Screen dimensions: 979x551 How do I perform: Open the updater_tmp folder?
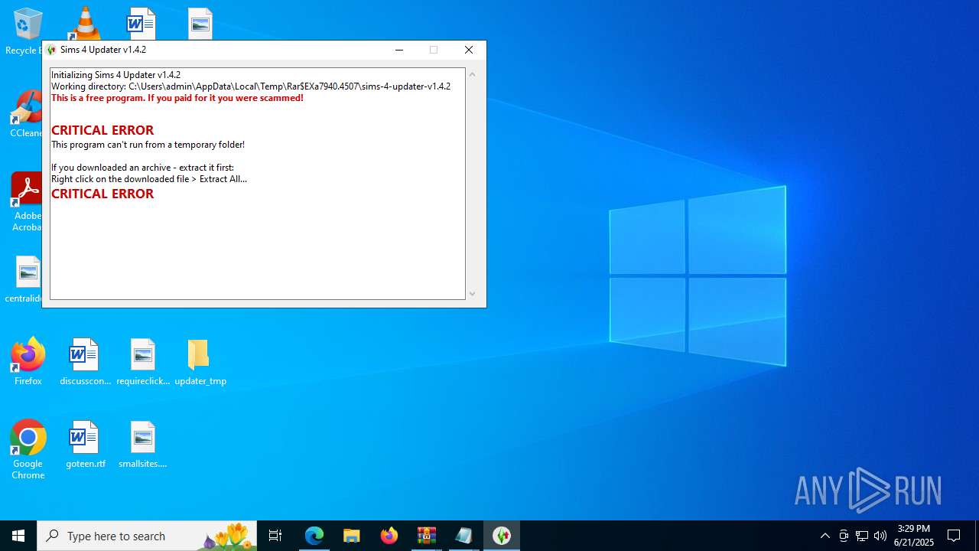coord(200,361)
